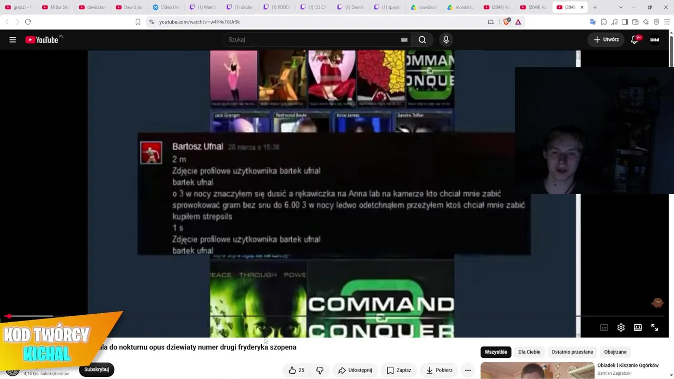Open 'Obiadek i Kiszenie Ogórków' video thumbnail

coord(537,371)
